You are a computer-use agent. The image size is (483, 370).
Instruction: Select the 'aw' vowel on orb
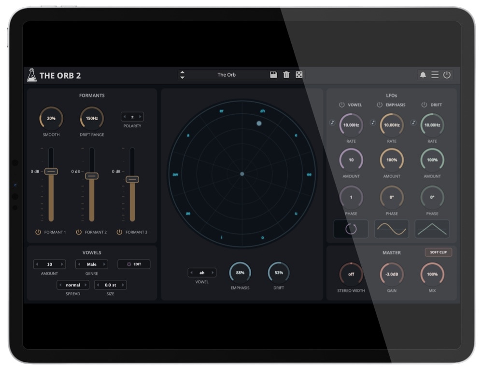(175, 175)
